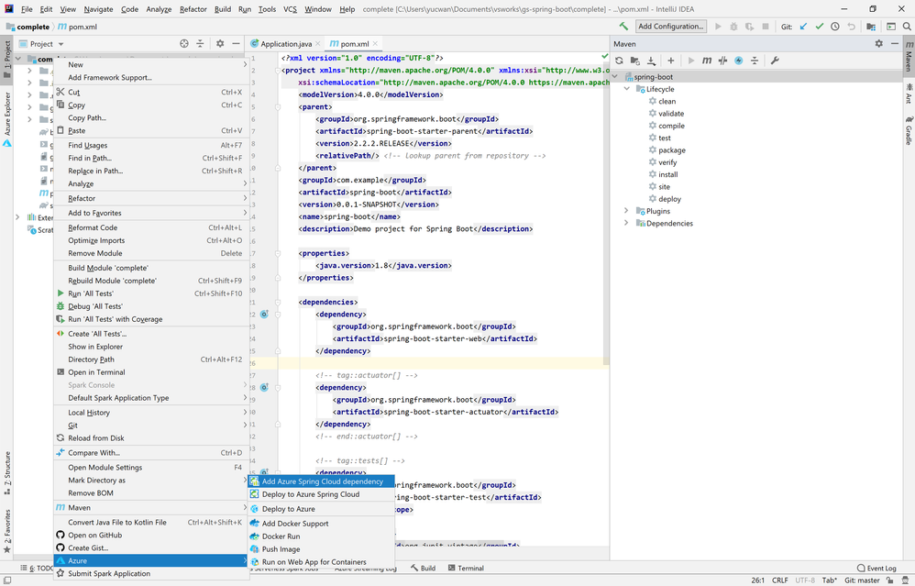Screen dimensions: 915x586
Task: Open Git Show History clock icon
Action: tap(835, 27)
